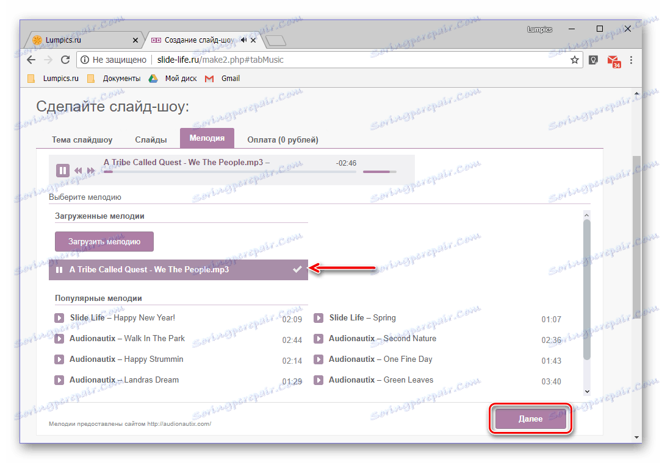Image resolution: width=662 pixels, height=463 pixels.
Task: Open Тема слайдшоу tab
Action: point(82,140)
